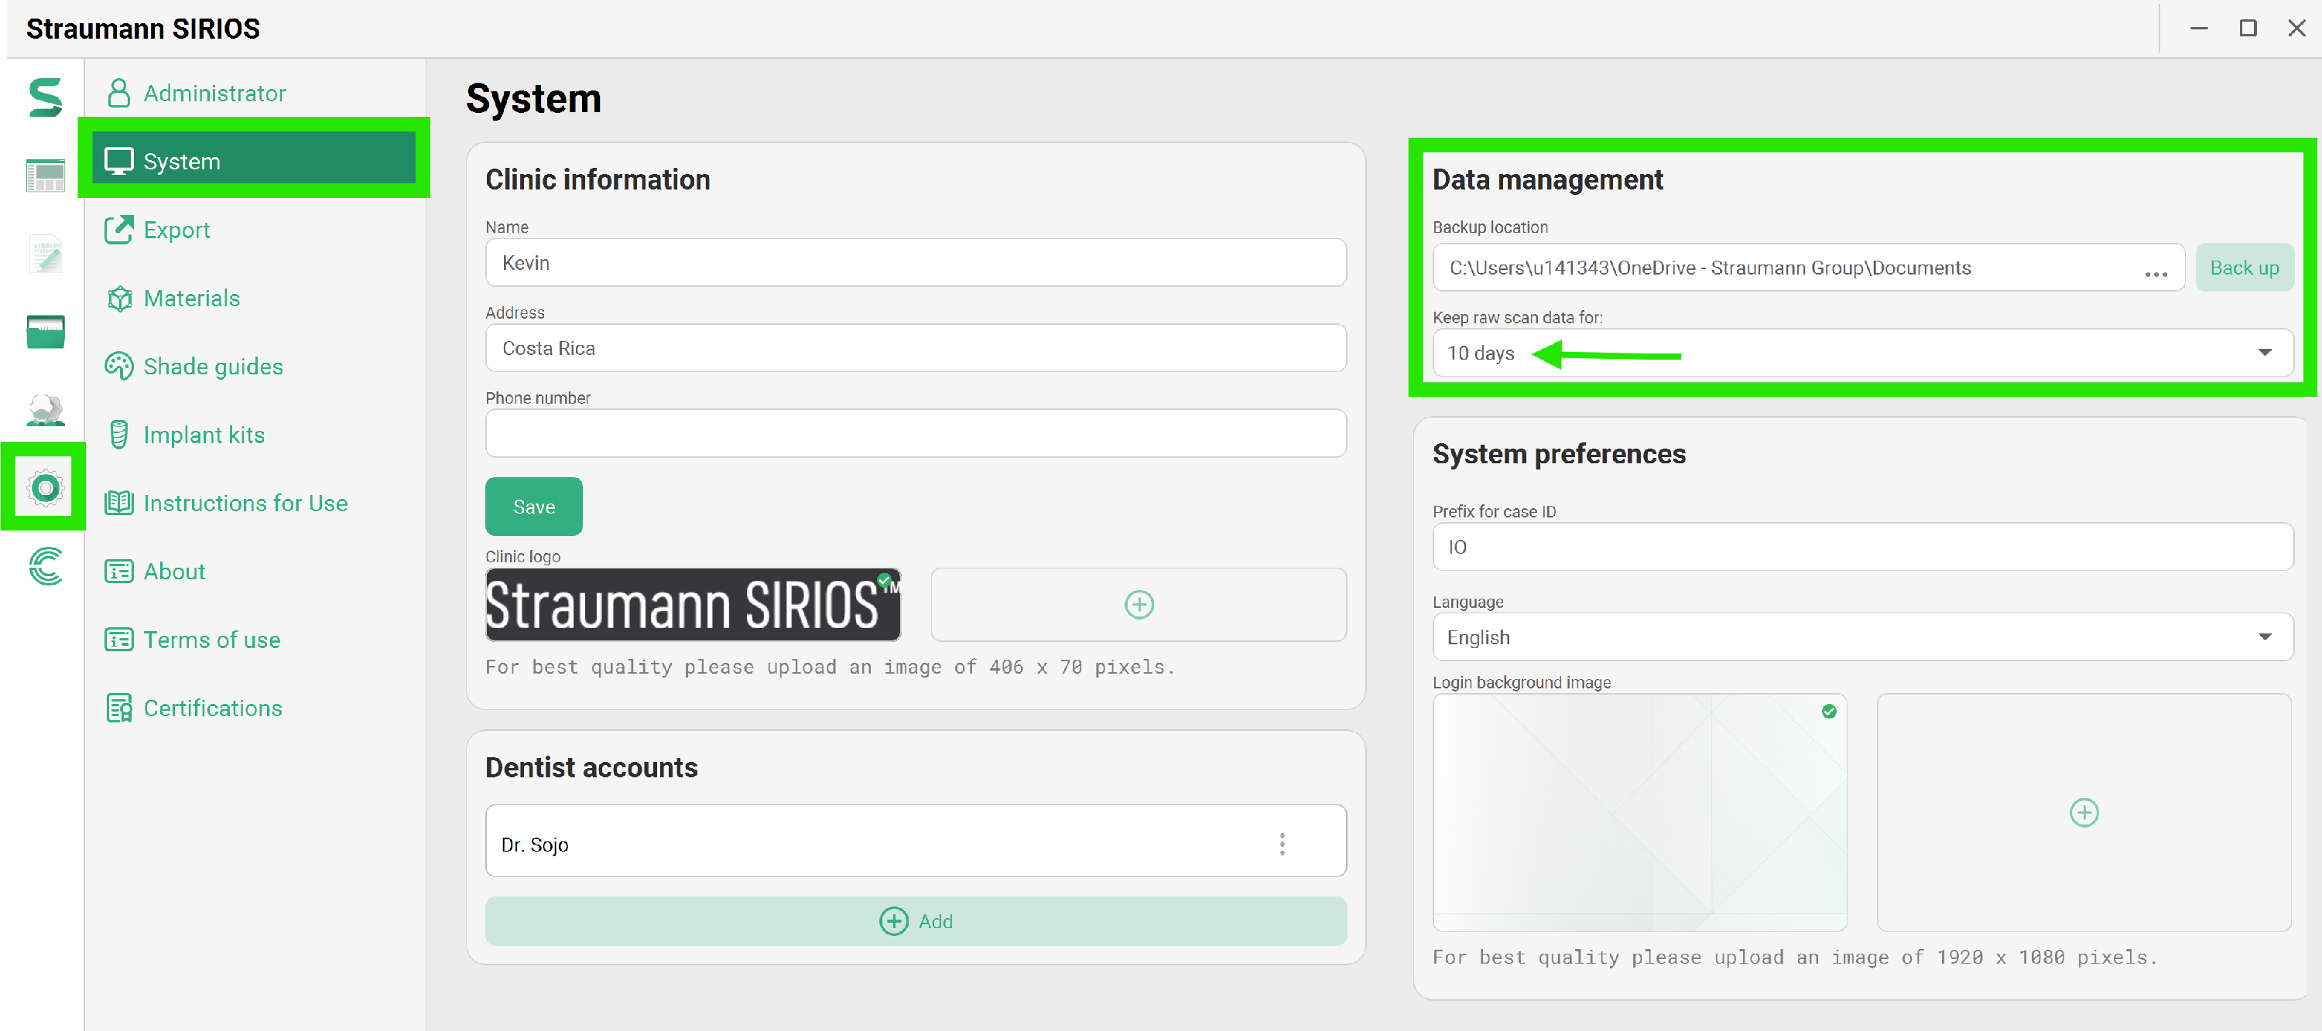The image size is (2322, 1031).
Task: Open options menu for Dr. Sojo
Action: (1282, 844)
